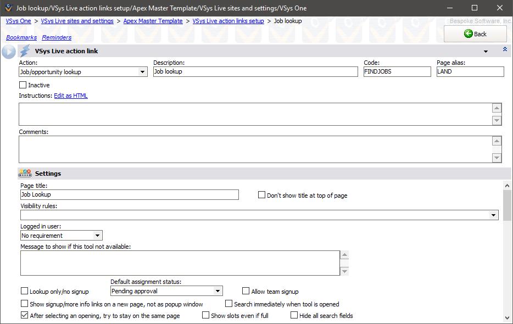The width and height of the screenshot is (513, 324).
Task: Expand the Logged in user dropdown
Action: 97,236
